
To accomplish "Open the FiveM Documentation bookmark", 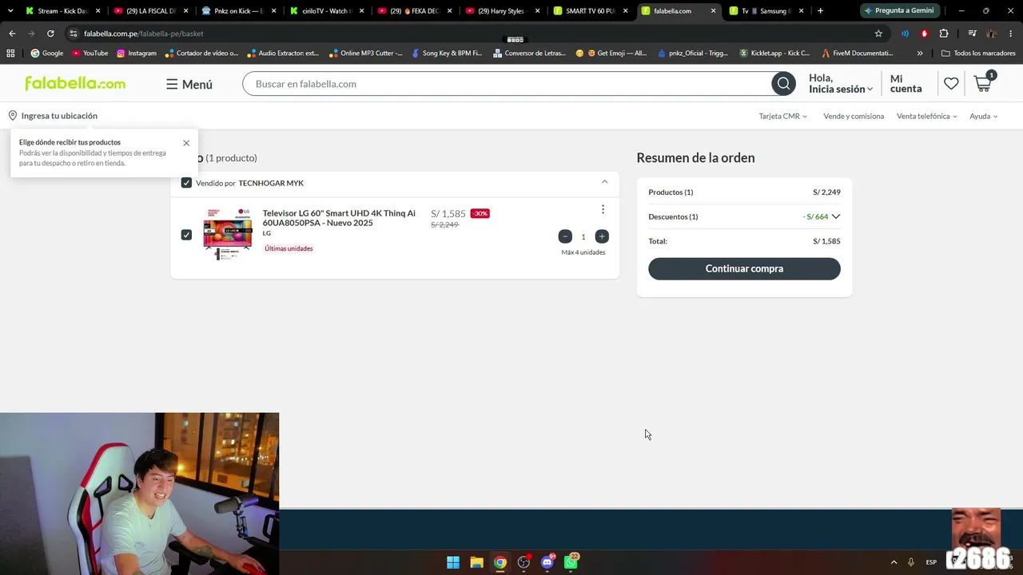I will click(857, 54).
